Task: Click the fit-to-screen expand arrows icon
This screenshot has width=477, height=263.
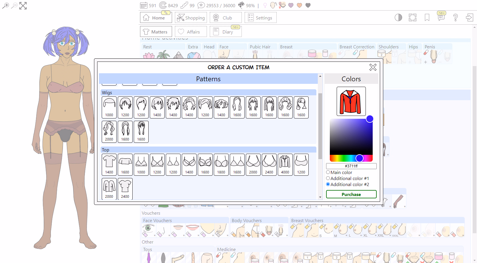Action: 23,6
